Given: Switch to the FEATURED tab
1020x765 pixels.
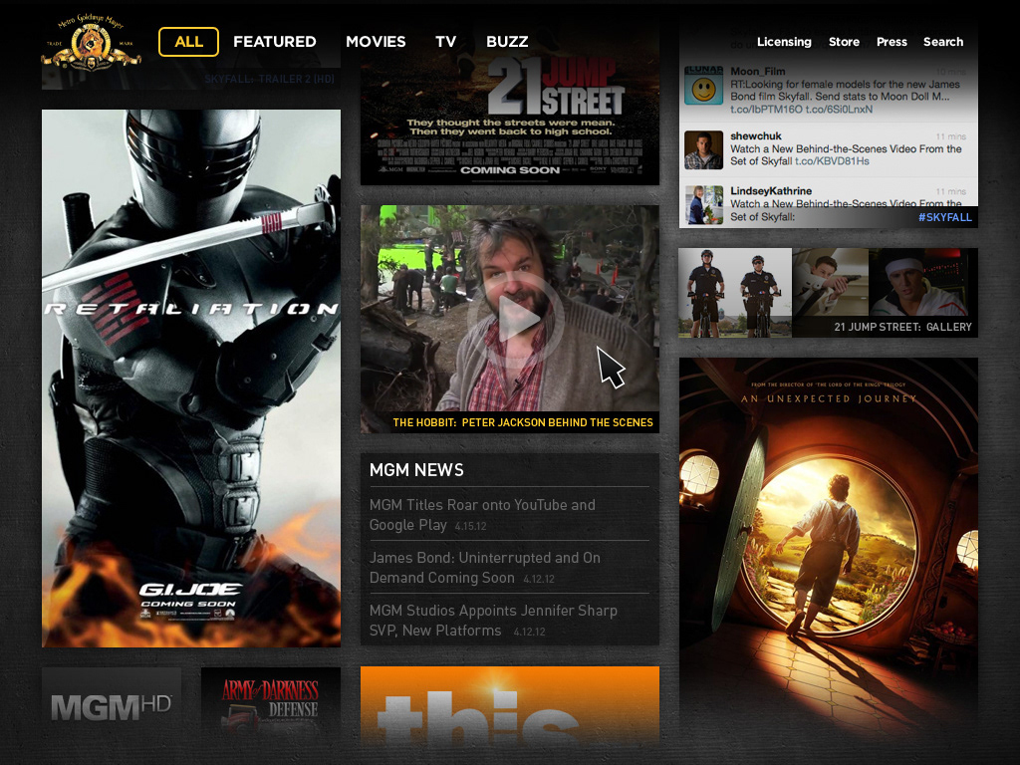Looking at the screenshot, I should click(x=275, y=42).
